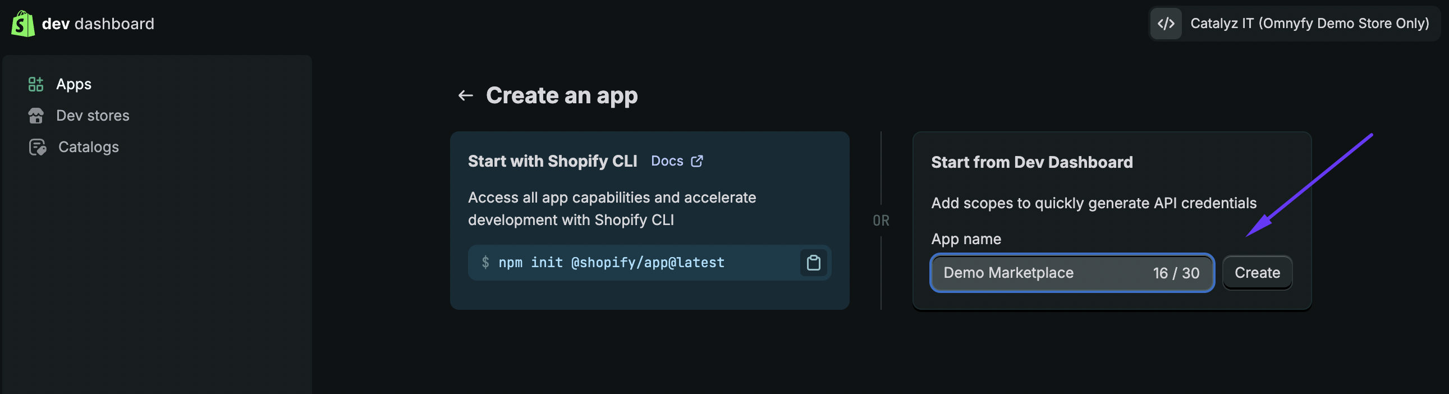Go to Dev stores in sidebar

click(93, 116)
